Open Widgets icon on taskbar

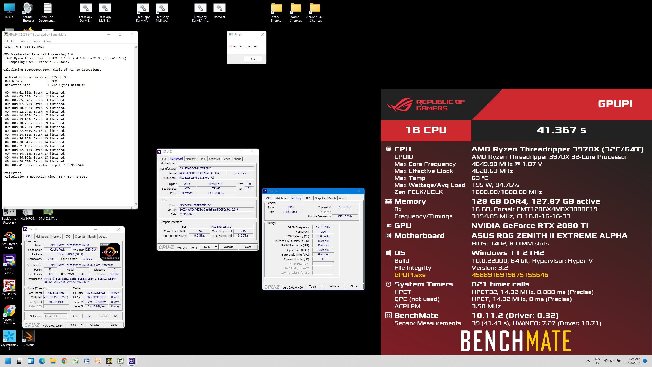coord(31,361)
